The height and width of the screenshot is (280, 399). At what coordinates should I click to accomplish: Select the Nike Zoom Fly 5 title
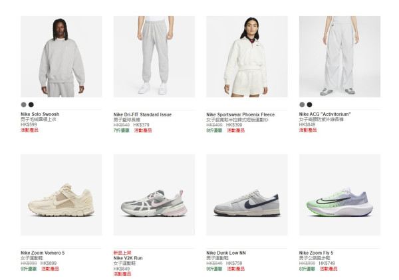pyautogui.click(x=317, y=253)
